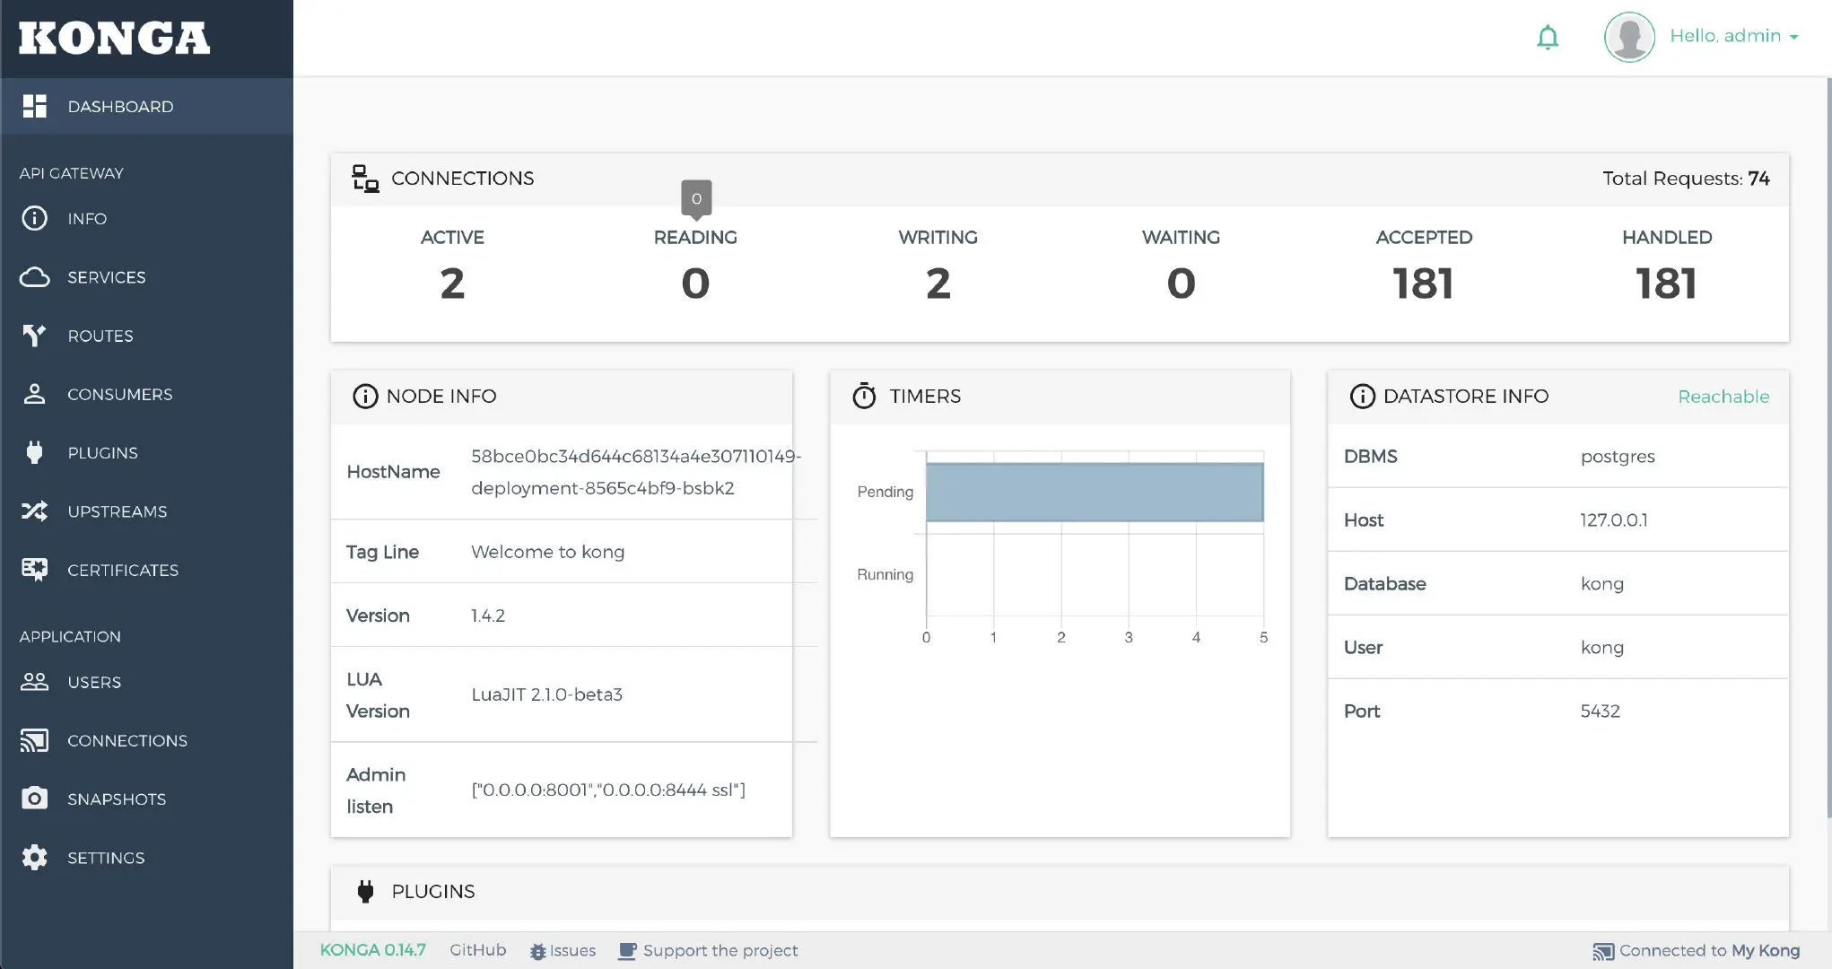Viewport: 1832px width, 969px height.
Task: Go to the Dashboard menu item
Action: point(120,107)
